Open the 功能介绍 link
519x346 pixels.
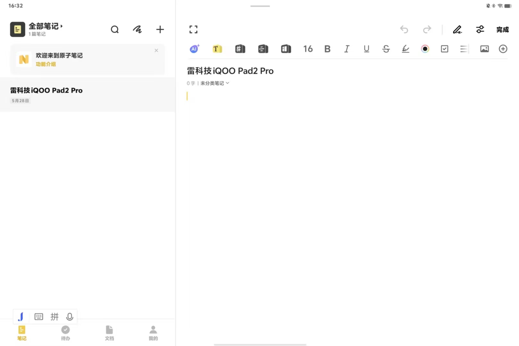point(46,64)
